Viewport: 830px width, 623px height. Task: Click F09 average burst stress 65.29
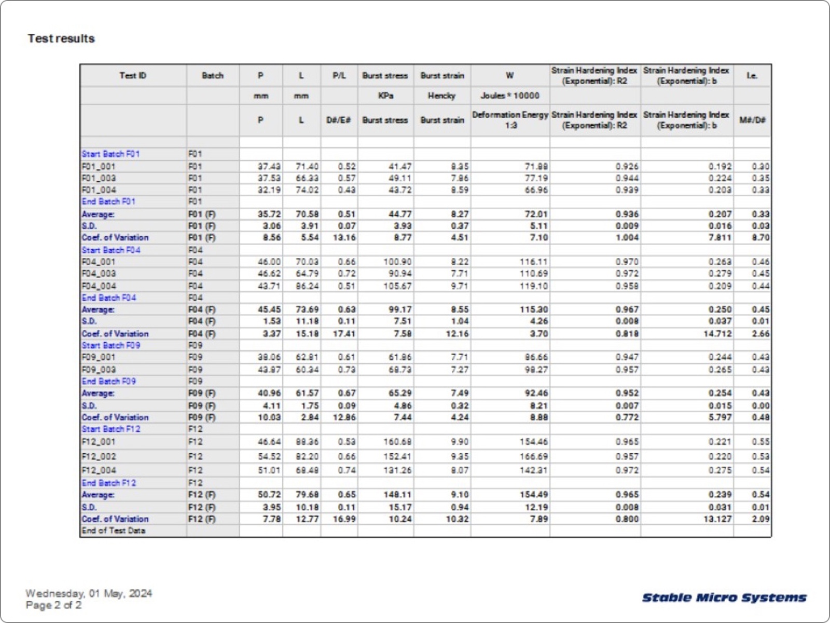pos(400,394)
